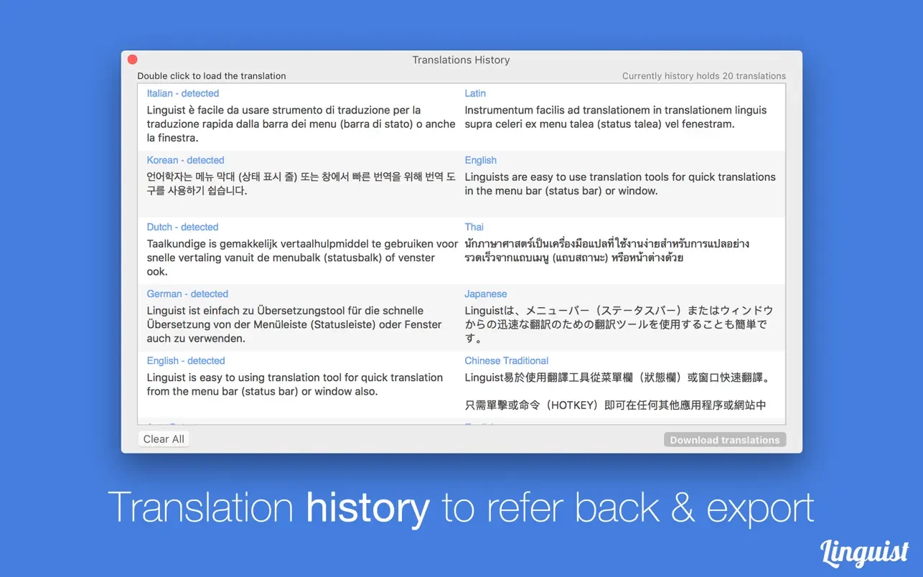Select the Korean source text entry
Viewport: 923px width, 577px height.
coord(301,184)
